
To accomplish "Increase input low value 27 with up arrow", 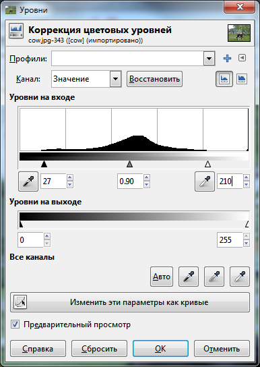I will pos(70,177).
